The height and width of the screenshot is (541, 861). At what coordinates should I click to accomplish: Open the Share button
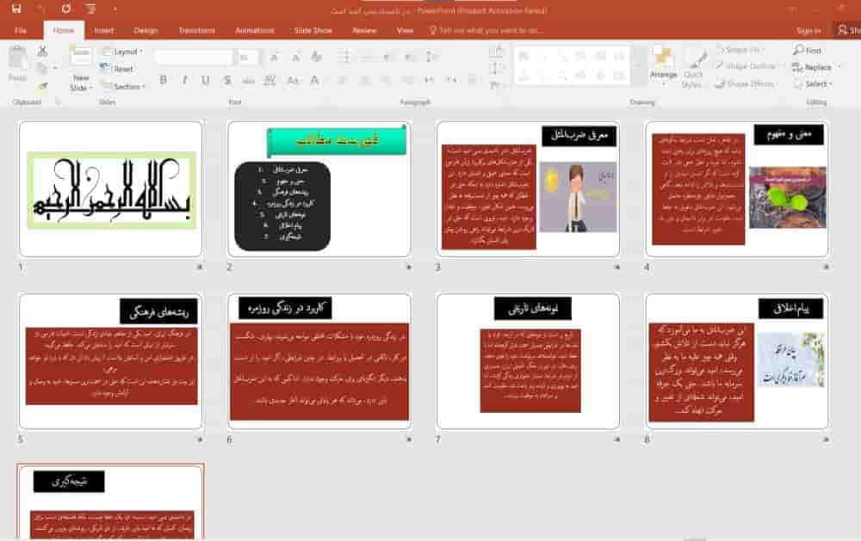848,30
